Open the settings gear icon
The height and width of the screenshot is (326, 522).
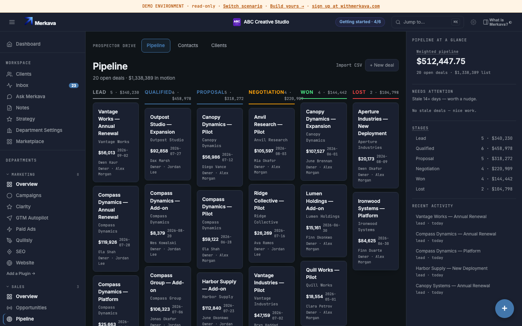click(473, 22)
